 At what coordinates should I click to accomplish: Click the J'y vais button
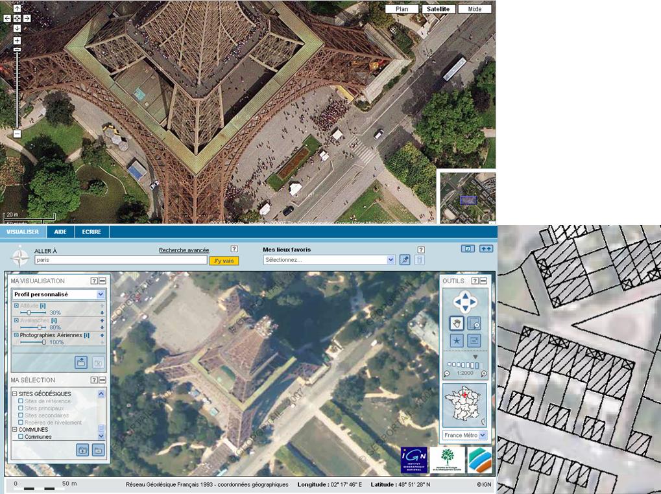click(x=224, y=261)
